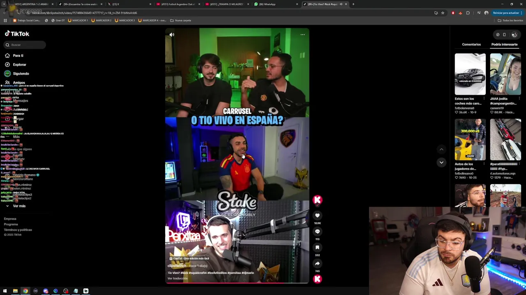Image resolution: width=526 pixels, height=295 pixels.
Task: Switch to the Comentarios tab
Action: pyautogui.click(x=471, y=44)
